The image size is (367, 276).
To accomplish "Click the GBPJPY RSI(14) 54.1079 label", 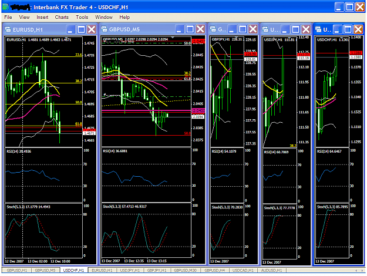I will tap(224, 152).
